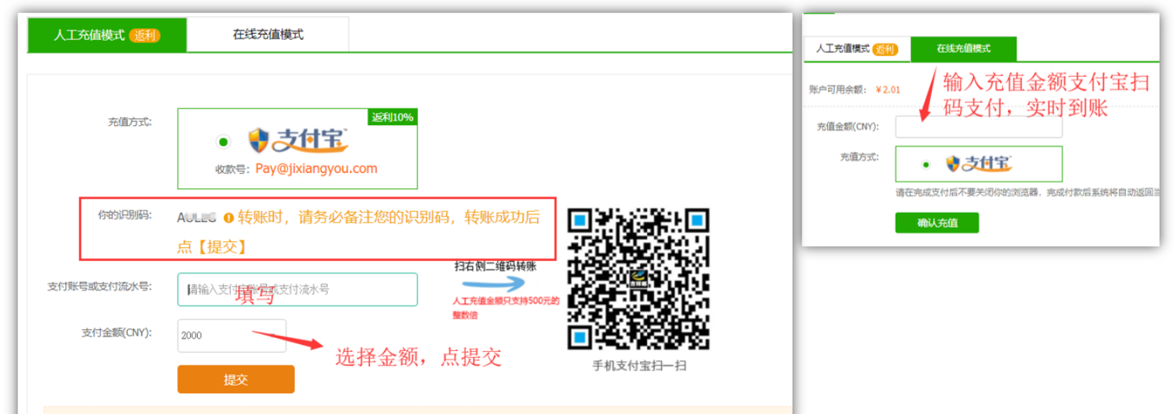Click the 手机支付宝扫一扫 caption
This screenshot has height=414, width=1175.
click(639, 366)
